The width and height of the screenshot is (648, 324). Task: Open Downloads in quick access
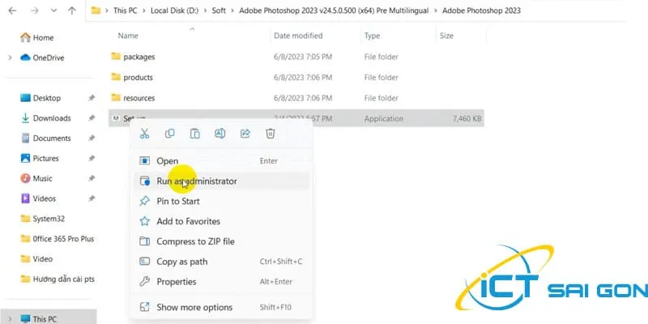(x=46, y=118)
